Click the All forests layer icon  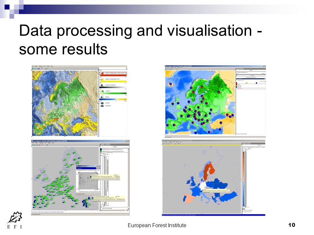click(102, 103)
